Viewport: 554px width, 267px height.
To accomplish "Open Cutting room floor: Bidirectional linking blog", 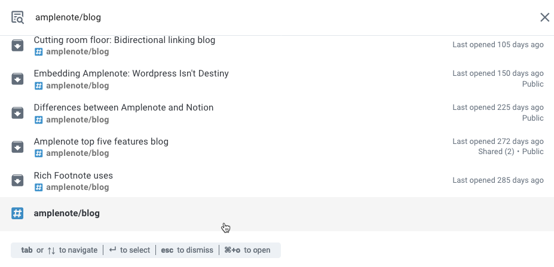I will point(124,40).
